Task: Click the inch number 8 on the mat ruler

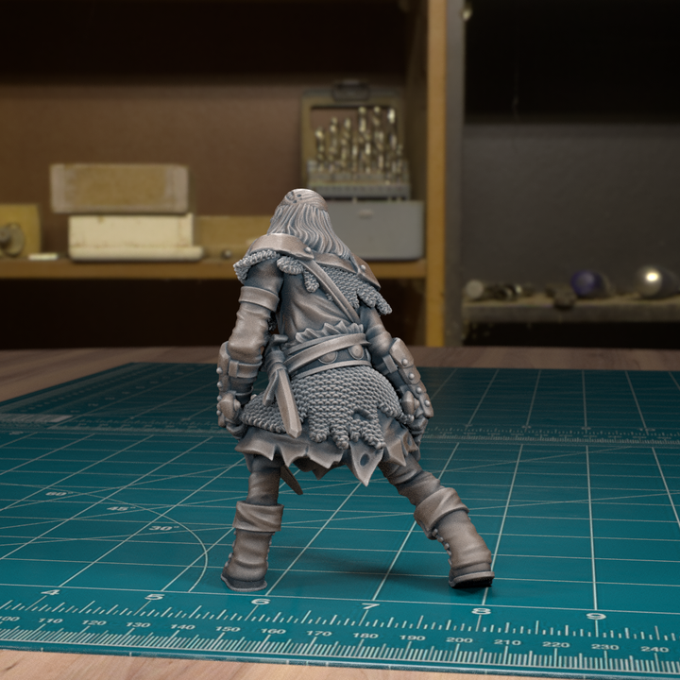Action: [481, 611]
